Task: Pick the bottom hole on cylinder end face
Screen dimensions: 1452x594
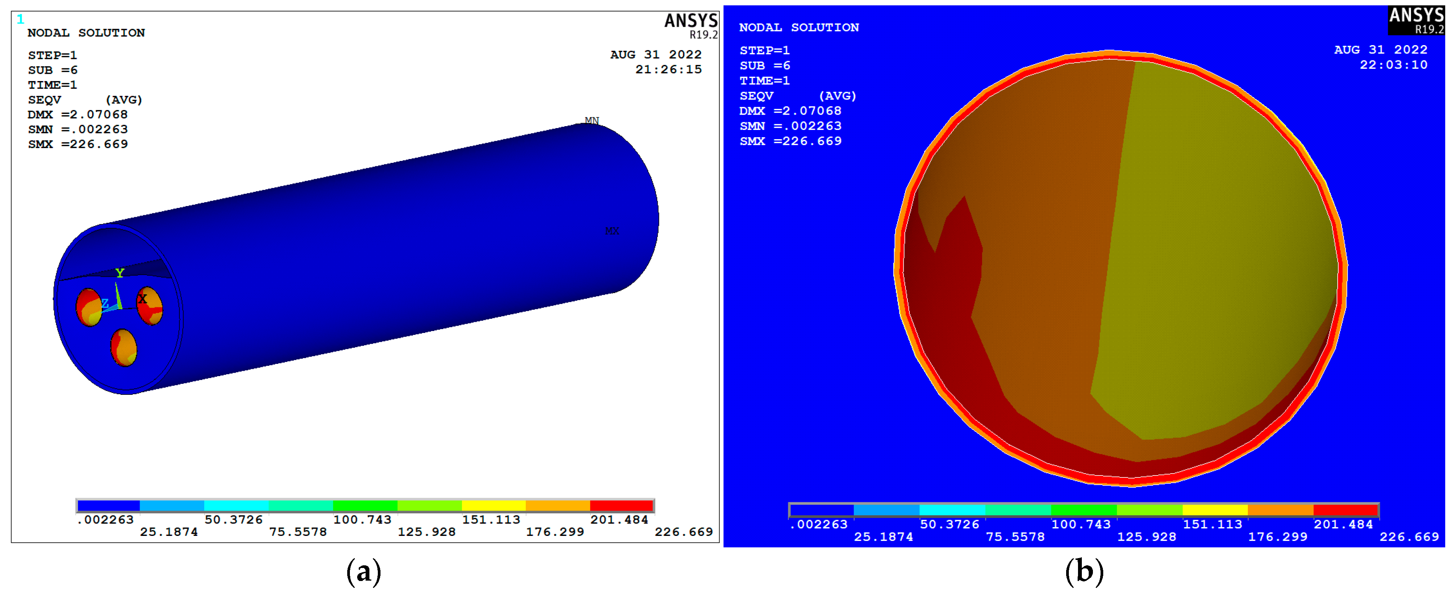Action: pyautogui.click(x=124, y=348)
